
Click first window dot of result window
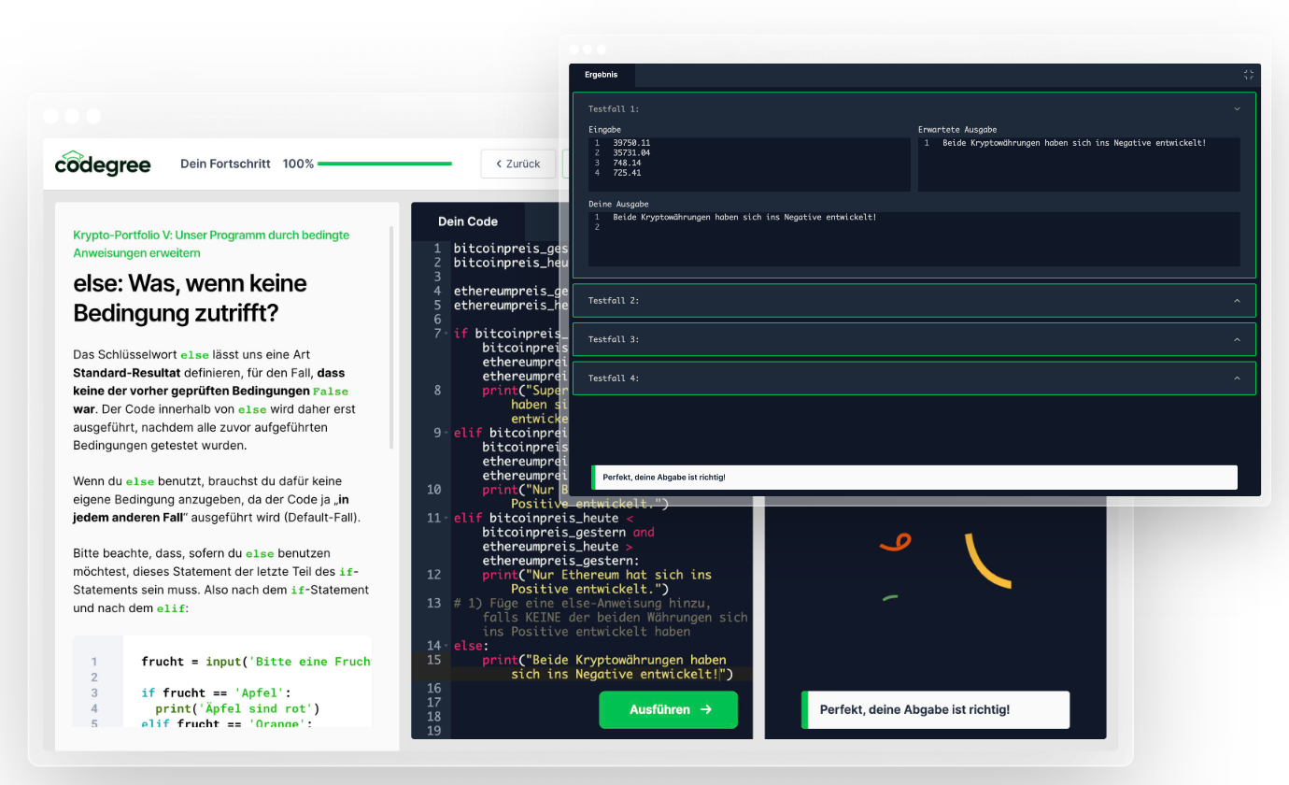(x=574, y=50)
